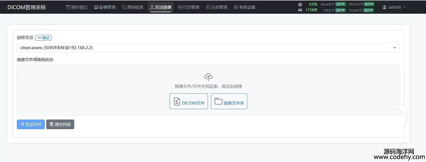Click the admin user avatar icon
Viewport: 426px width, 162px height.
384,7
